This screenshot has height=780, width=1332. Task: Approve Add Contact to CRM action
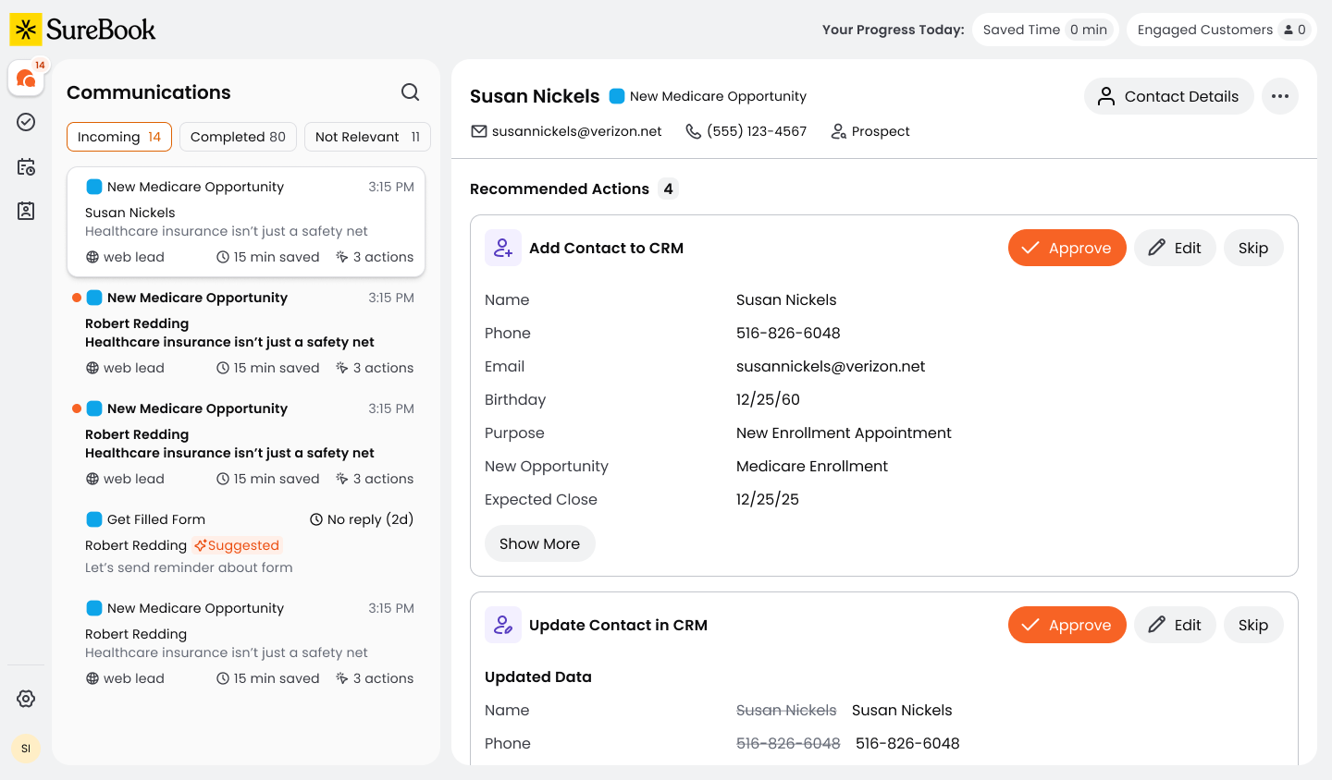click(x=1067, y=248)
